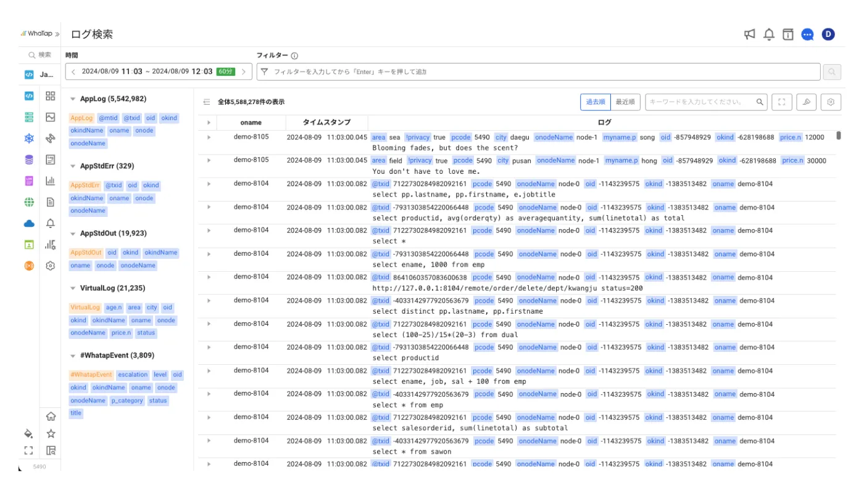The width and height of the screenshot is (864, 493).
Task: Open the announcements megaphone icon
Action: [750, 35]
